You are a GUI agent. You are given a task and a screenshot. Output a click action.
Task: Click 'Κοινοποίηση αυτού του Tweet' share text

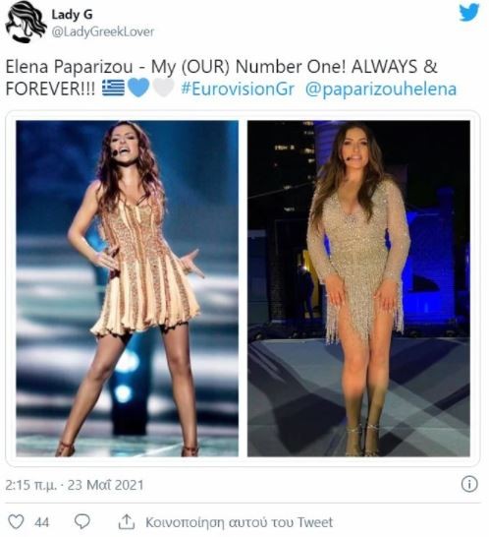coord(239,522)
